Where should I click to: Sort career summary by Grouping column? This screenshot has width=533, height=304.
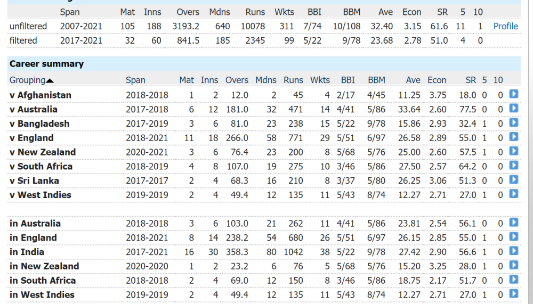pos(28,80)
